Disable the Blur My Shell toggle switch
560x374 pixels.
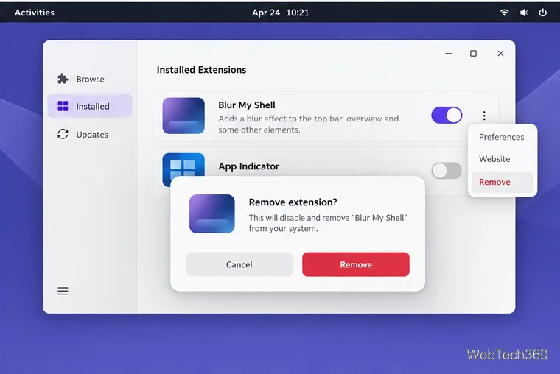click(447, 116)
